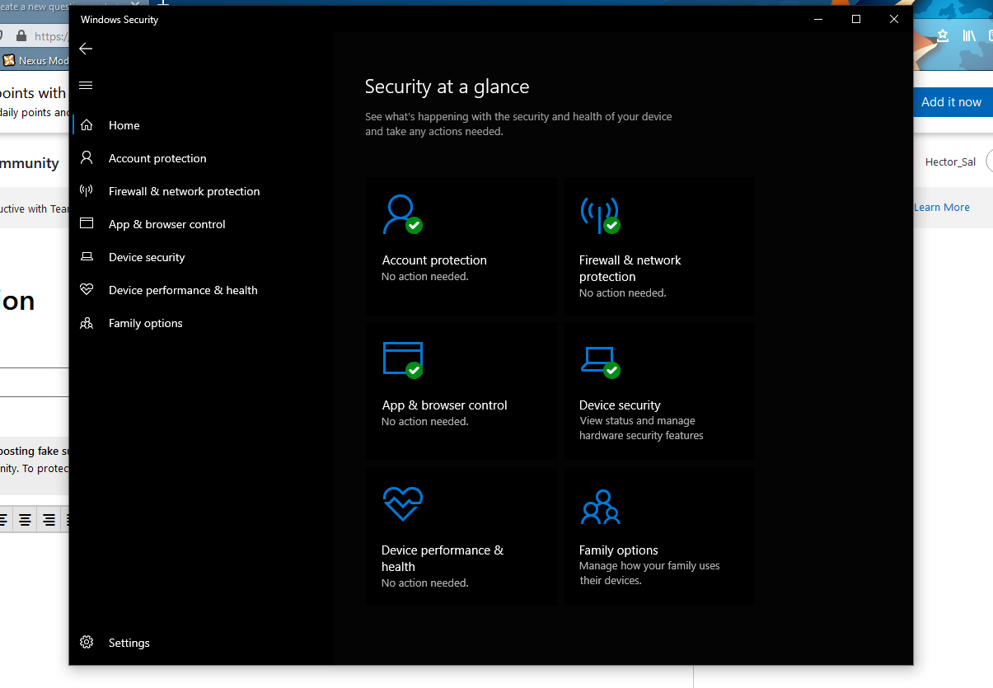Open the Family options tile
The height and width of the screenshot is (688, 993).
coord(658,536)
